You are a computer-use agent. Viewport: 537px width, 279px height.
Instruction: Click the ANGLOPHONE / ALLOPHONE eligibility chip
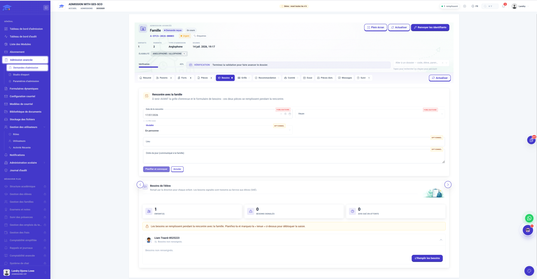click(x=169, y=54)
